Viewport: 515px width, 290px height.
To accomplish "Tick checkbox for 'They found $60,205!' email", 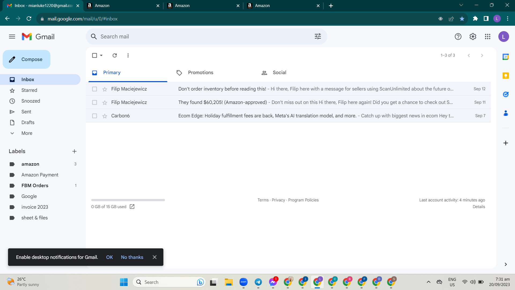I will [94, 102].
